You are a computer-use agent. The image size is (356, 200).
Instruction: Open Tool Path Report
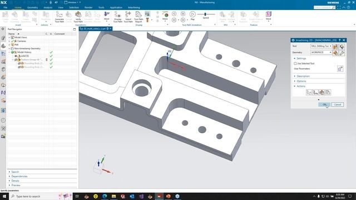[139, 17]
